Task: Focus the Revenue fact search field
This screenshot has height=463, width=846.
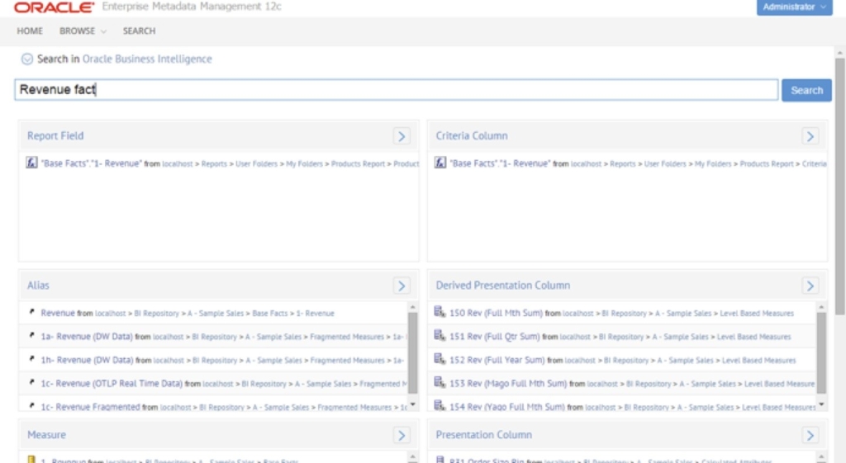Action: click(x=396, y=89)
